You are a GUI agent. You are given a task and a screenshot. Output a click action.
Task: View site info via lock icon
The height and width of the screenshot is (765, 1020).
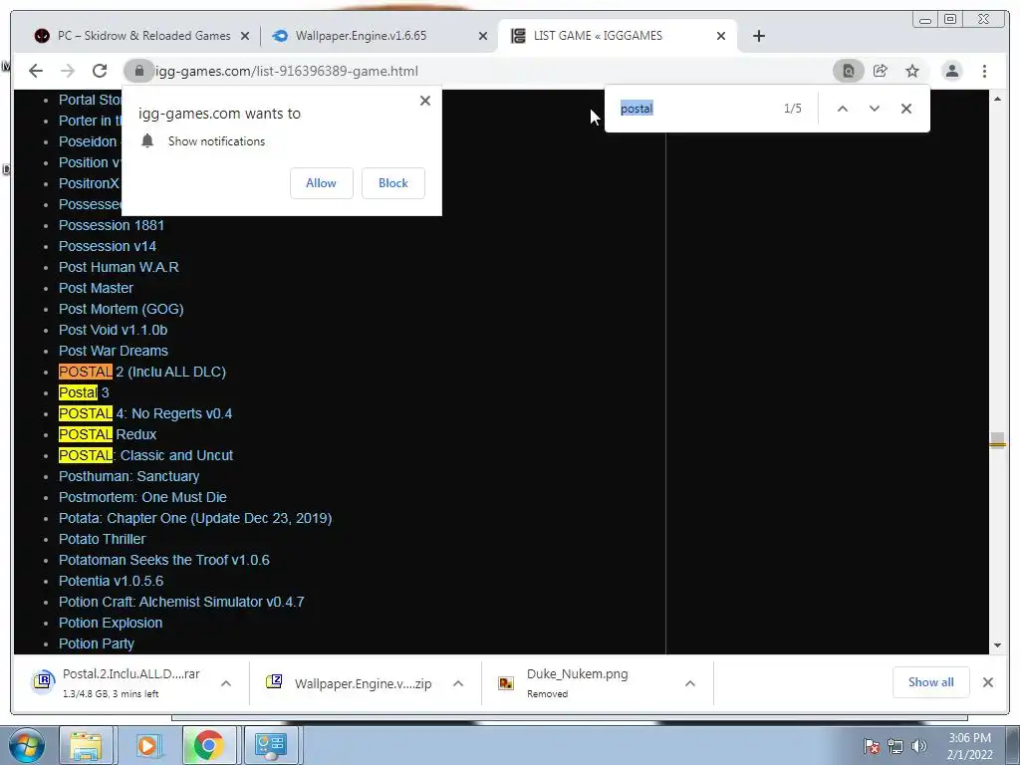[x=138, y=71]
